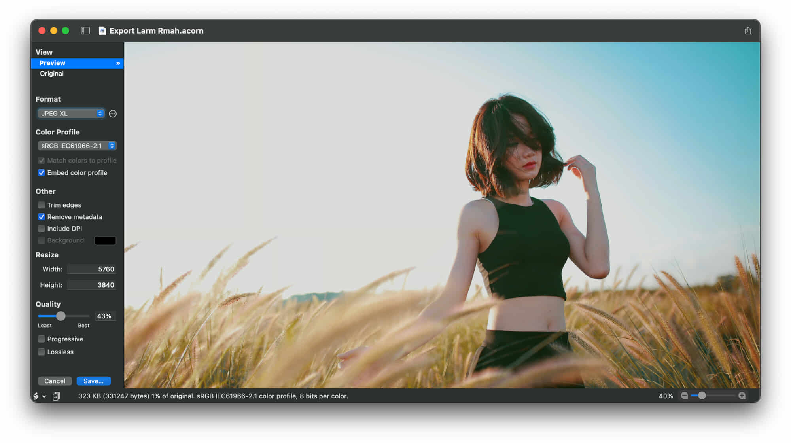Click the Quality slider handle

(61, 316)
